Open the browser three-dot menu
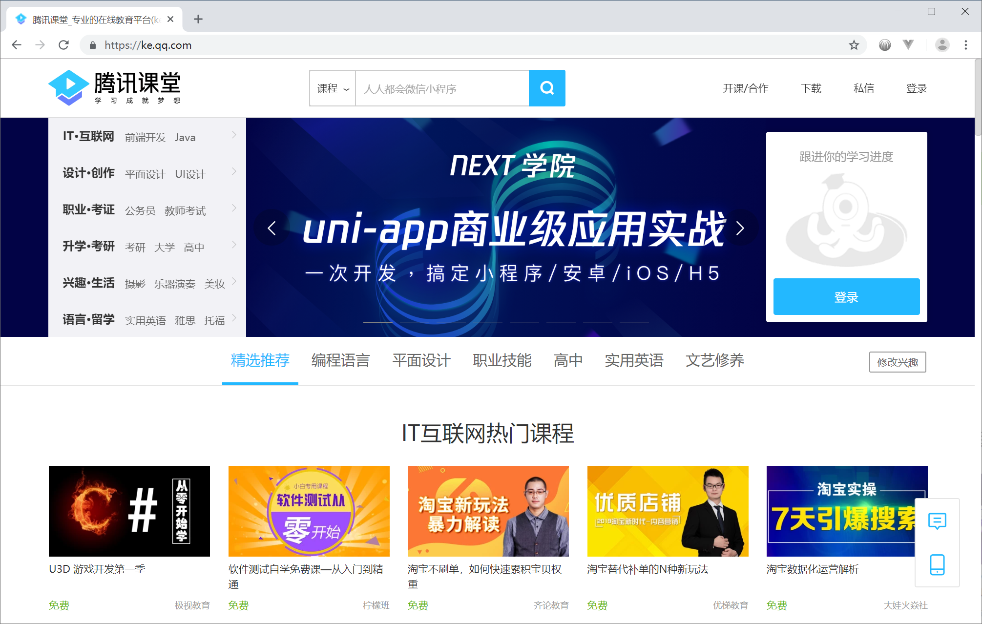The image size is (982, 624). coord(965,45)
